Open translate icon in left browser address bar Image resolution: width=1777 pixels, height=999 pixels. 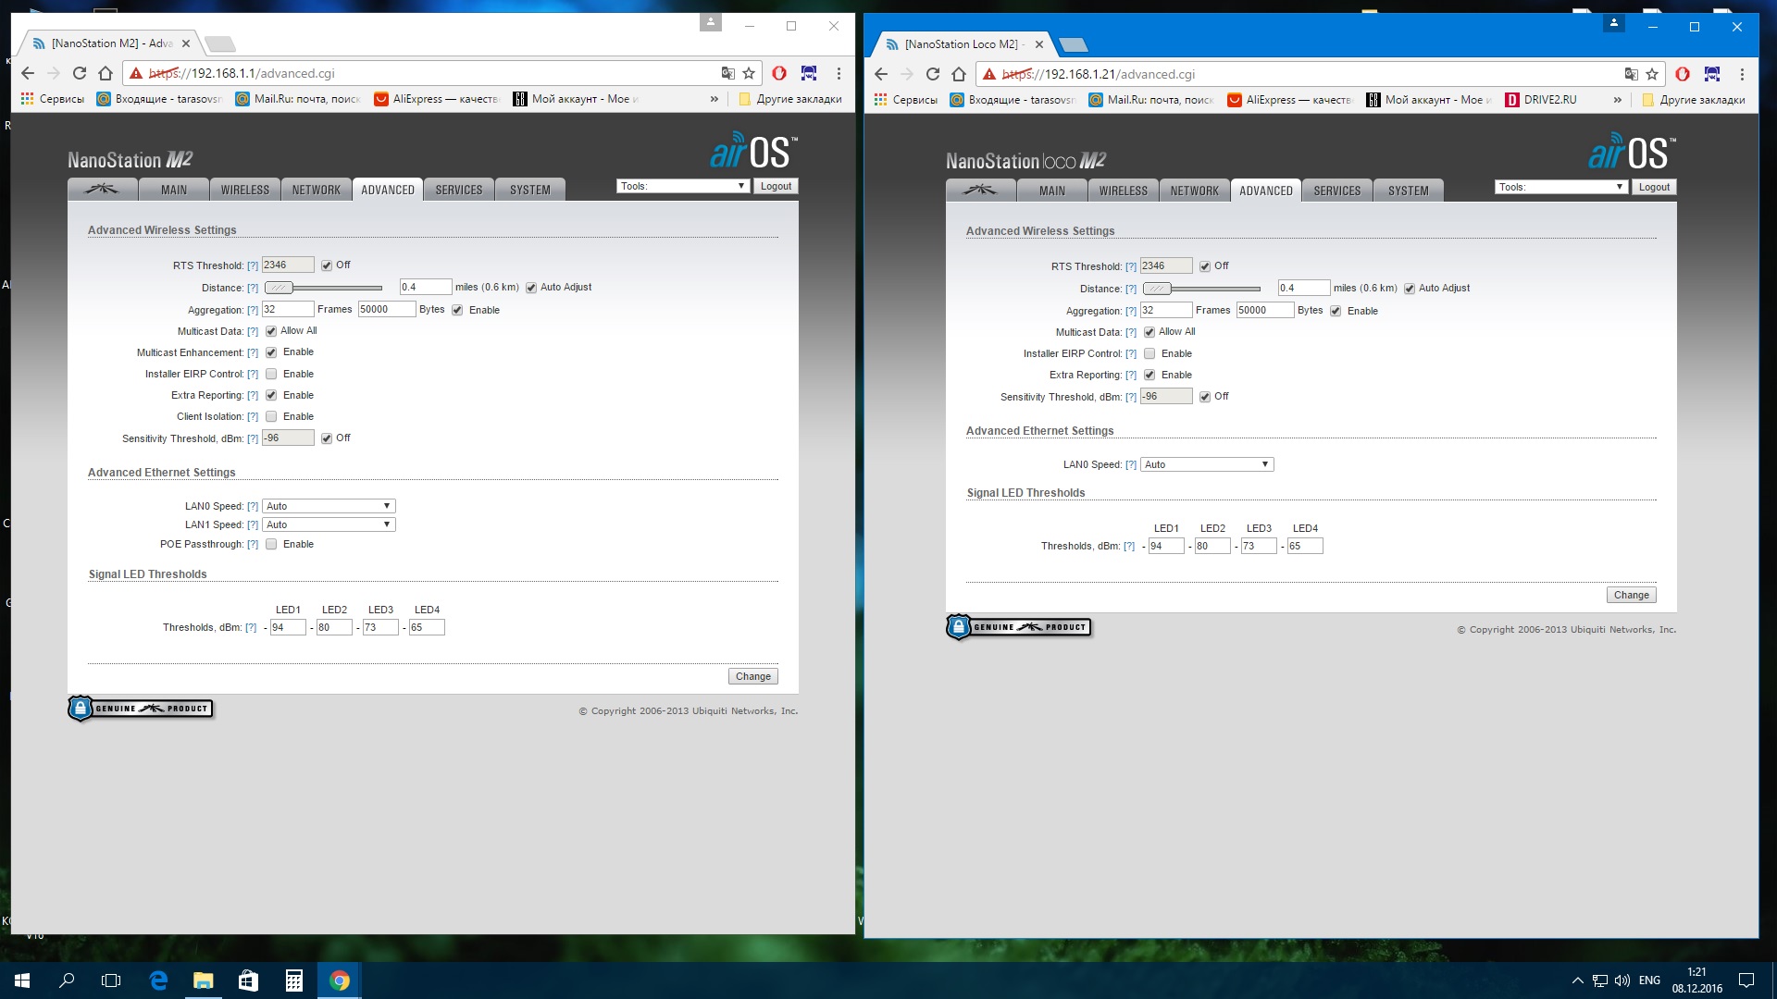tap(727, 73)
